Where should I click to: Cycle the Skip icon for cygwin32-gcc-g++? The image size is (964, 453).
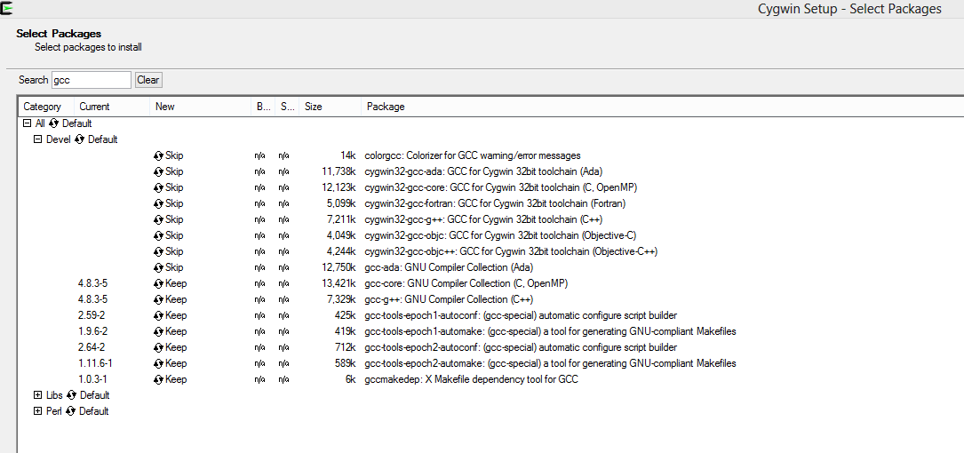click(x=159, y=219)
